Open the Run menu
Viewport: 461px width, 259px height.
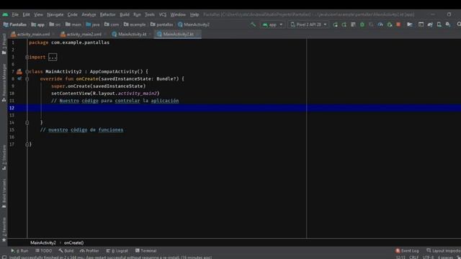(137, 14)
